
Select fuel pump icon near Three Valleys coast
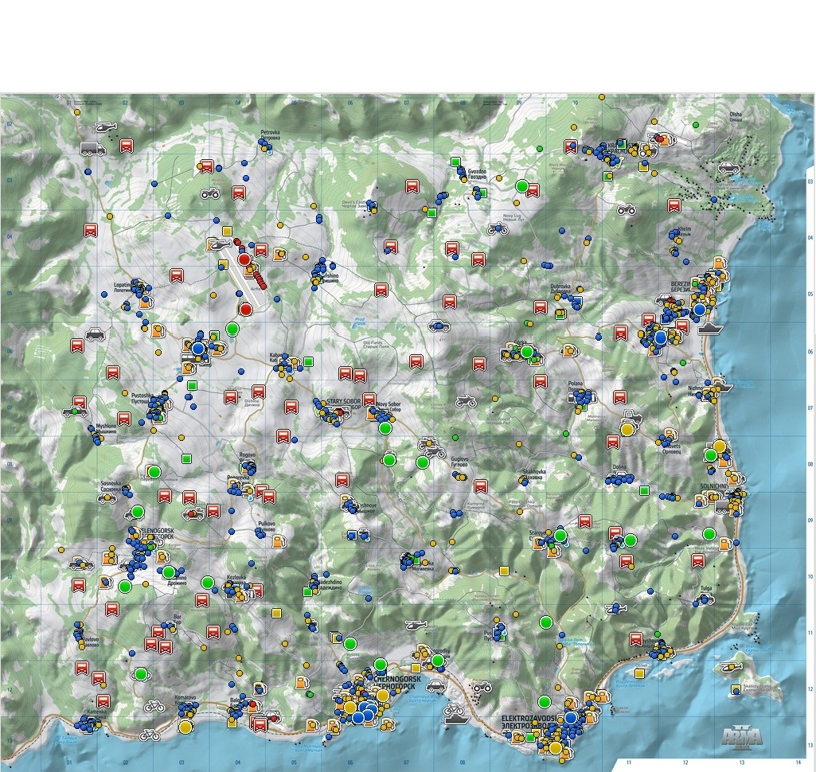(725, 544)
